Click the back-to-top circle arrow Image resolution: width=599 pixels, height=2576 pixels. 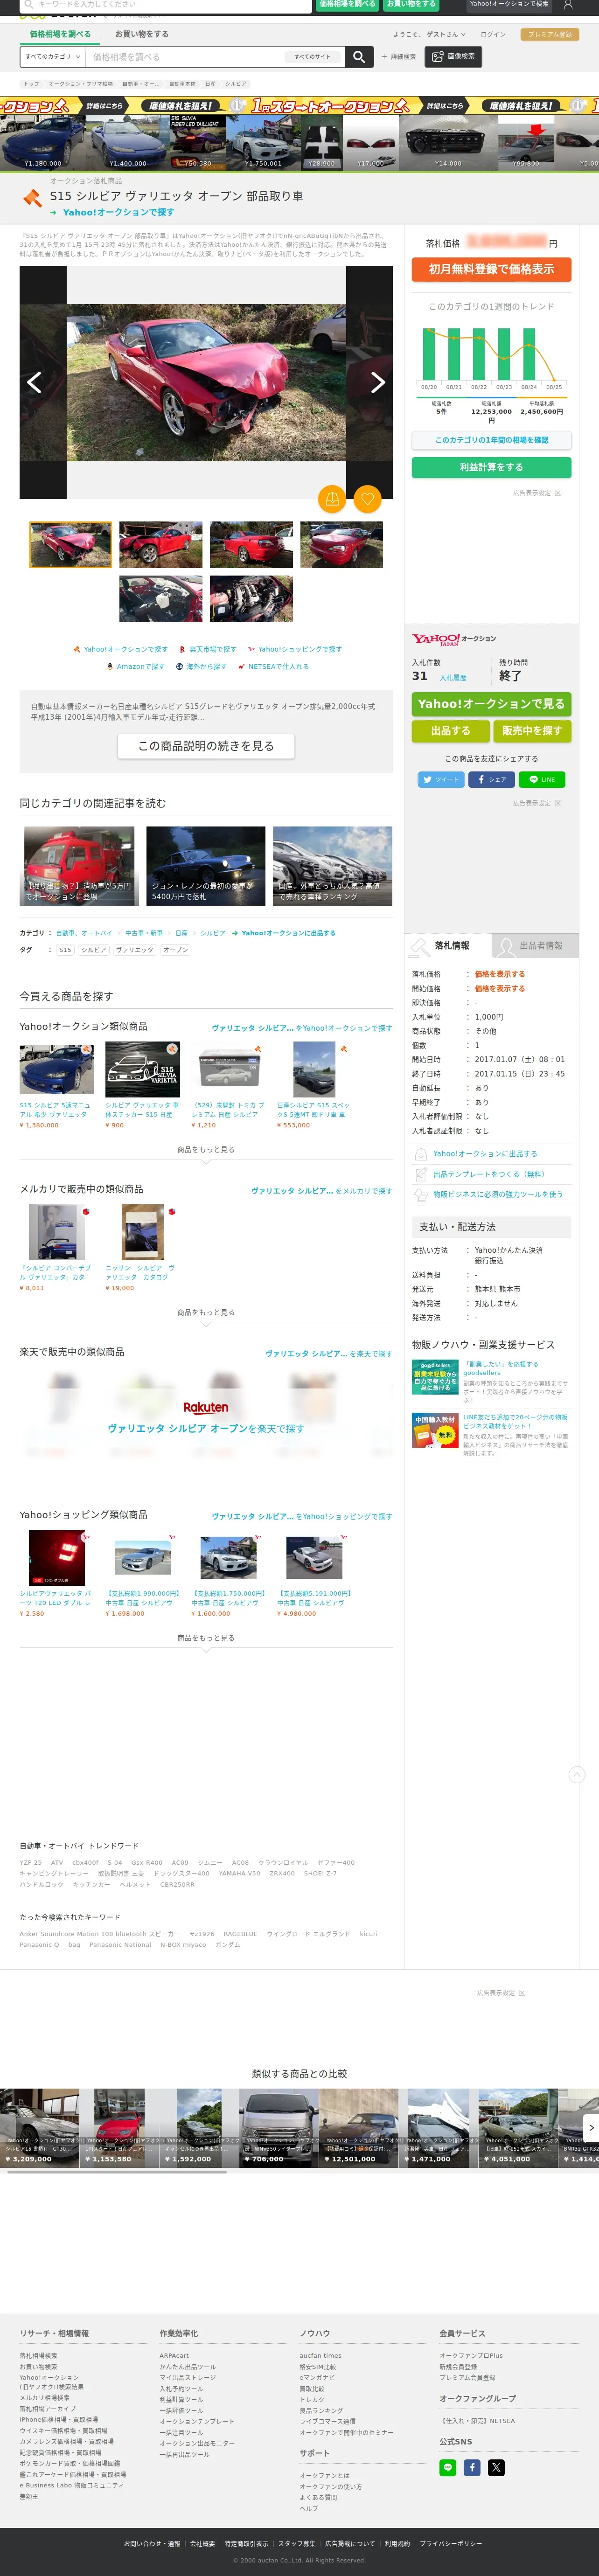pos(577,1774)
